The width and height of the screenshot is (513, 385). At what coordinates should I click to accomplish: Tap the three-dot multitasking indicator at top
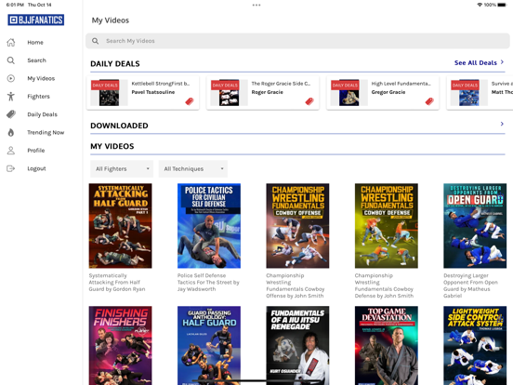256,5
